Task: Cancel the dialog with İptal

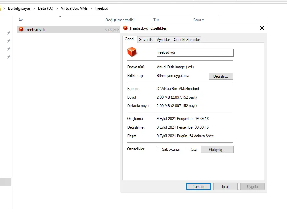Action: 225,186
